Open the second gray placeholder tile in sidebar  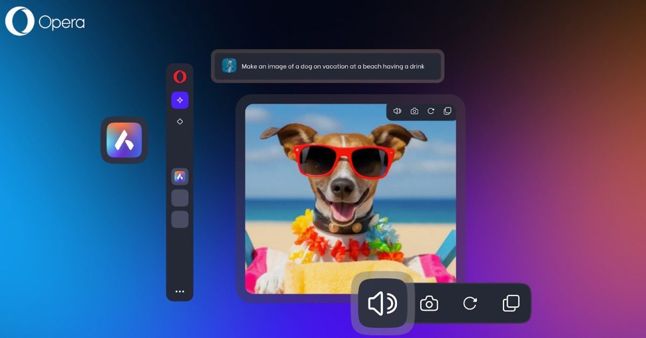tap(180, 220)
